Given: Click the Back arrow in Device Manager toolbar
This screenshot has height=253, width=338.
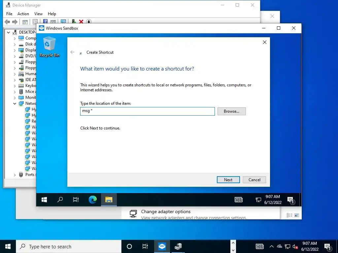Looking at the screenshot, I should click(x=7, y=22).
